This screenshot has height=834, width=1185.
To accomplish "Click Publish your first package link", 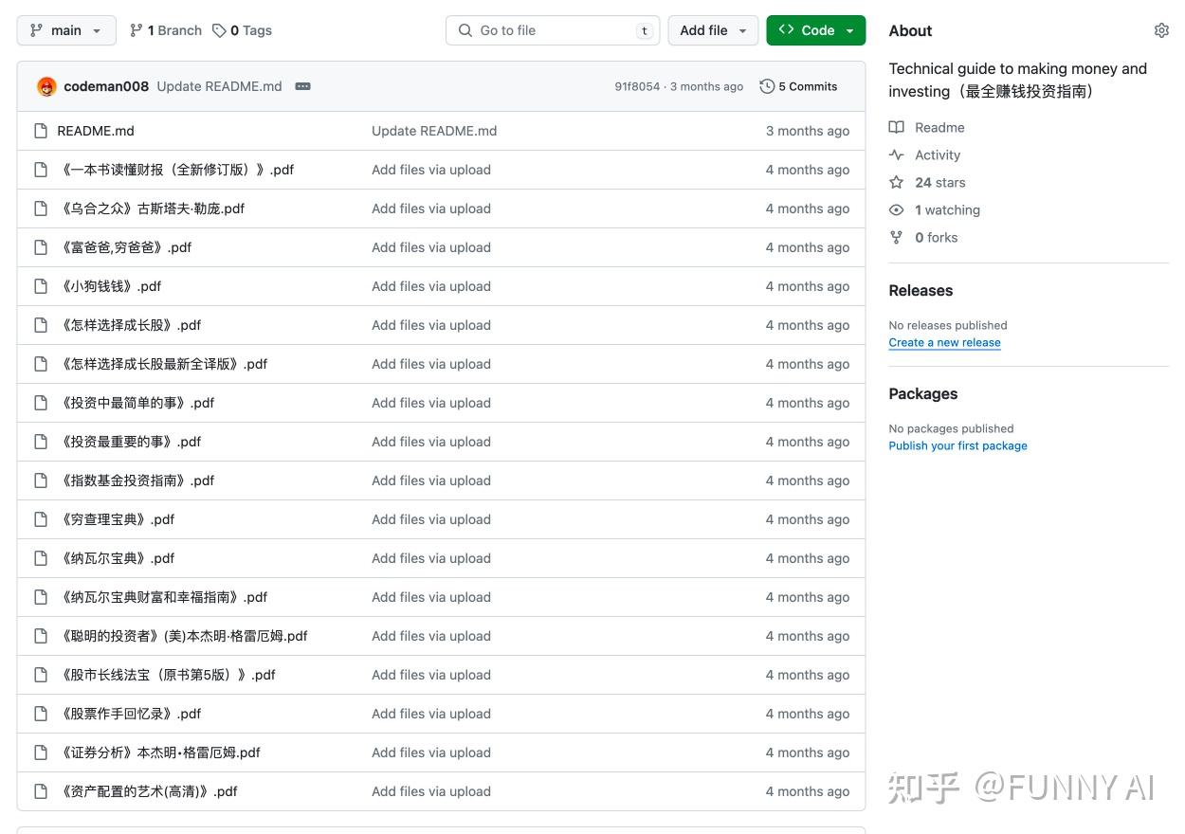I will coord(957,446).
